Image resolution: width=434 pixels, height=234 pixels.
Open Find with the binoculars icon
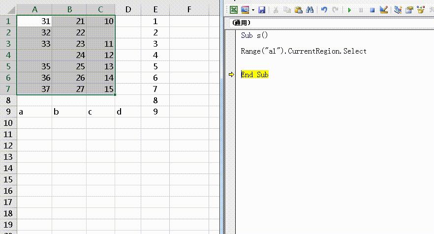(x=310, y=10)
